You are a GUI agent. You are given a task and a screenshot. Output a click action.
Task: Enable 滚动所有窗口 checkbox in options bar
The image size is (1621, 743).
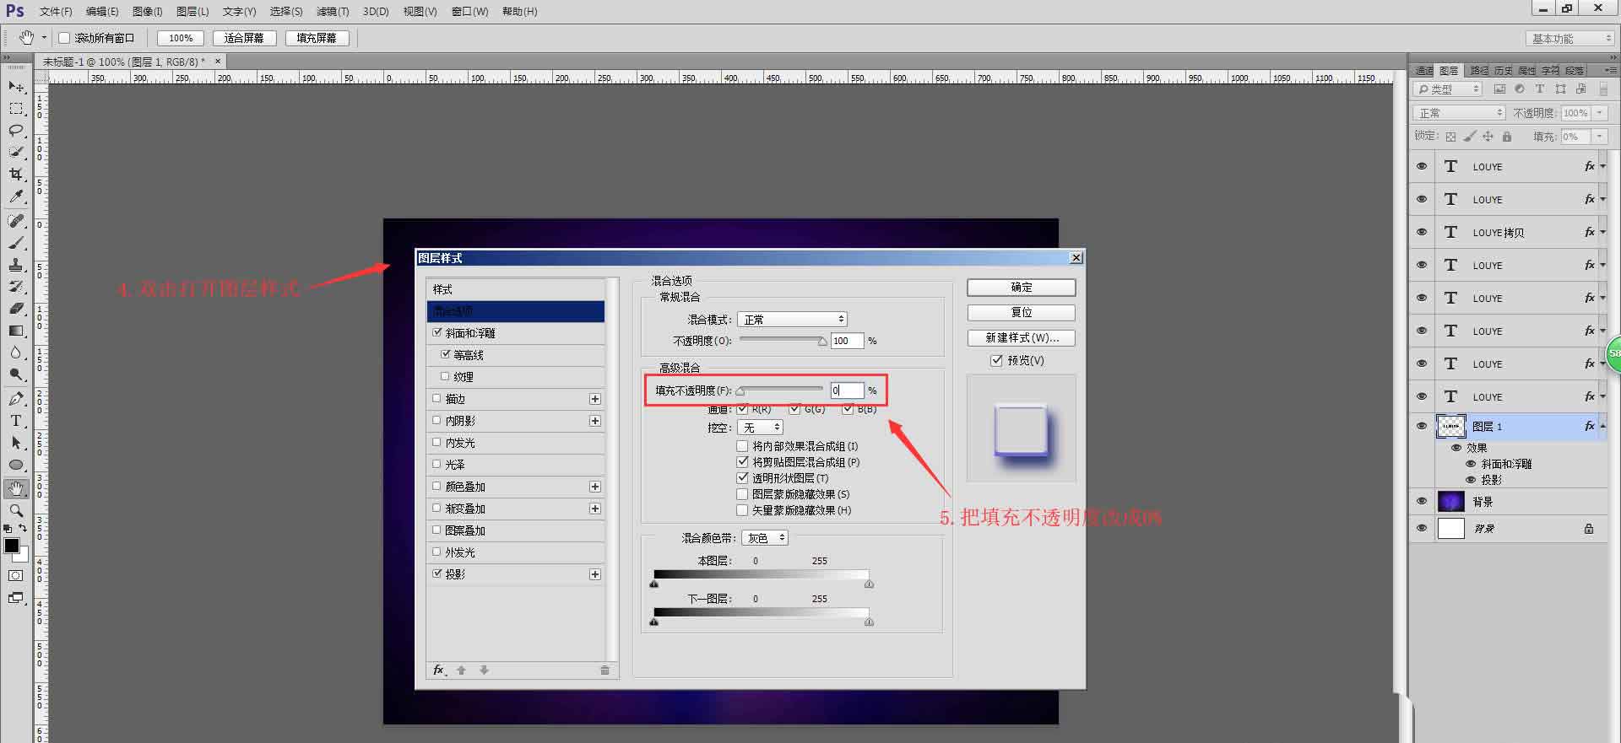(64, 38)
